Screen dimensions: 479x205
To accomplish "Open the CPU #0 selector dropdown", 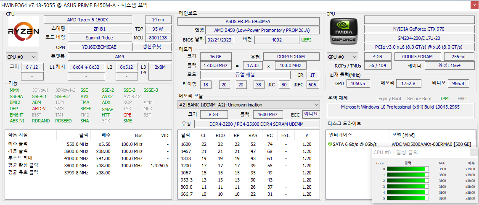I will (x=21, y=57).
